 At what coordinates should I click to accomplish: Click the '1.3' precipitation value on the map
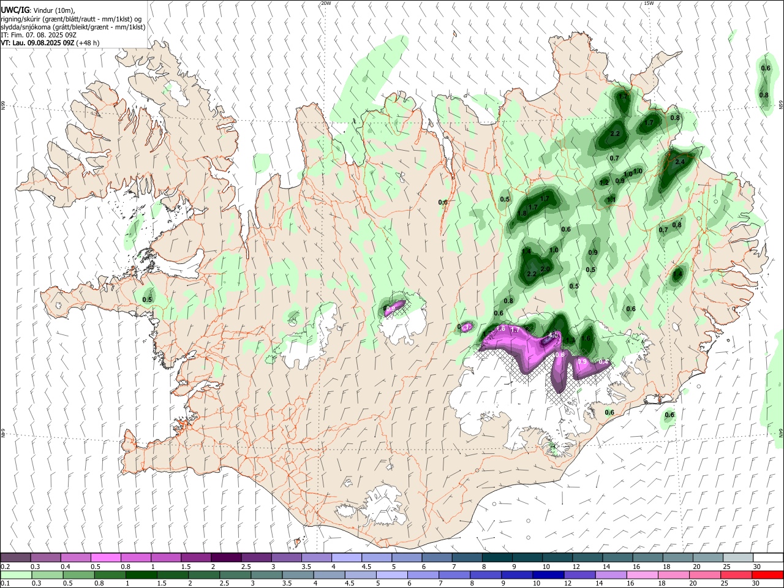pyautogui.click(x=570, y=341)
